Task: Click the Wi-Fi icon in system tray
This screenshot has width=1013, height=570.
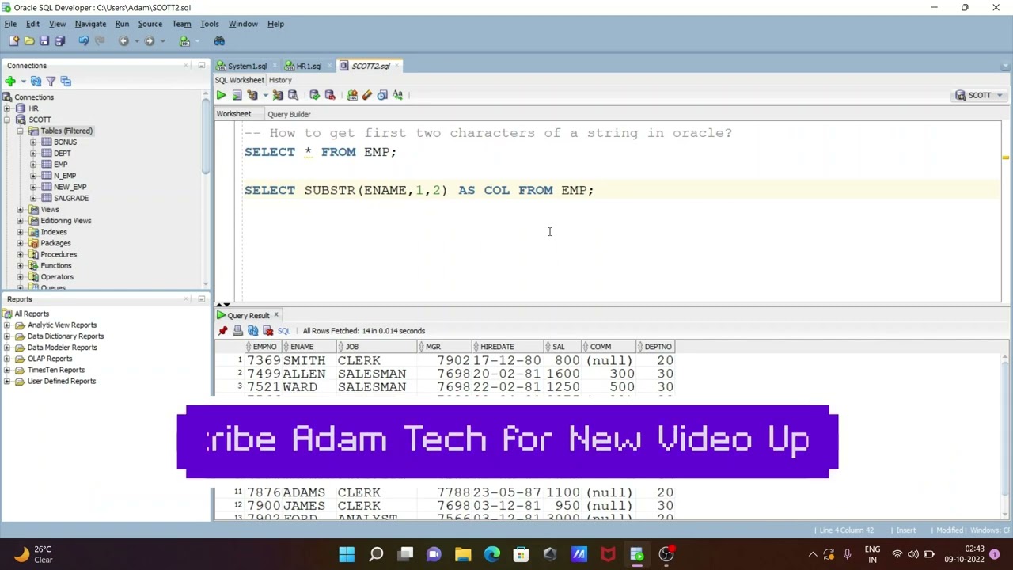Action: 897,554
